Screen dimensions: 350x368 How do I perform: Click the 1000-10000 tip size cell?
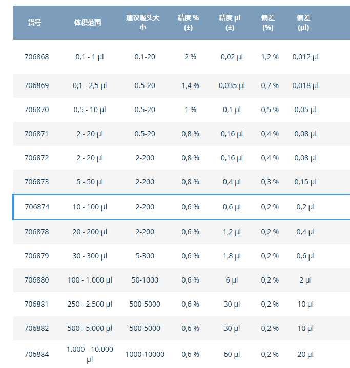click(145, 354)
